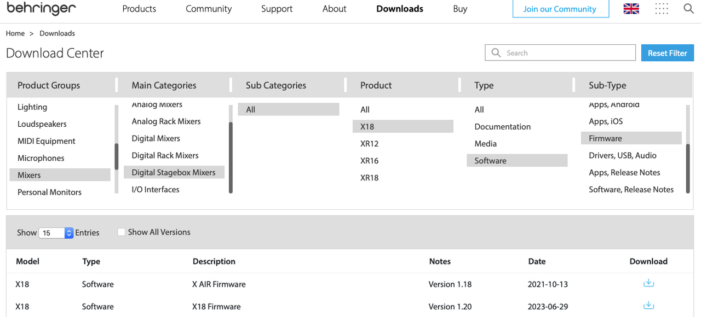Download X18 Firmware version 1.20
Screen dimensions: 701x317
pyautogui.click(x=648, y=306)
